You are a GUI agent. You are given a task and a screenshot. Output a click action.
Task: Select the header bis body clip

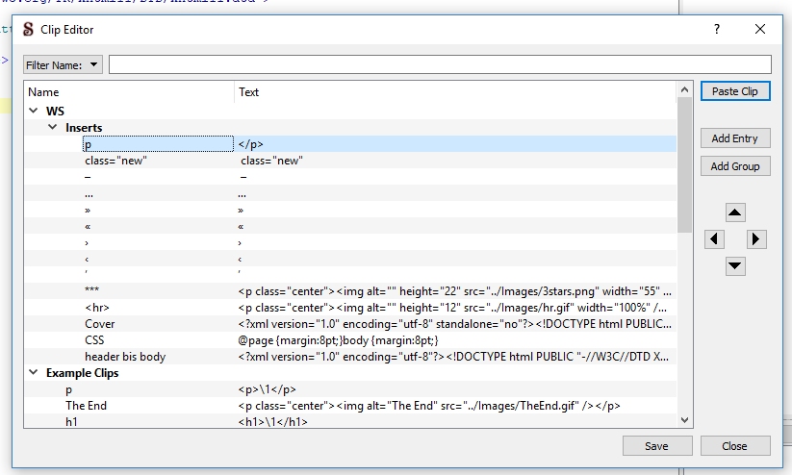(125, 357)
